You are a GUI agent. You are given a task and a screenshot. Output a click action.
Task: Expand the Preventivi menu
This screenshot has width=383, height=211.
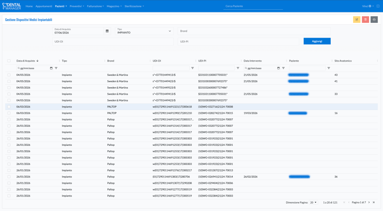[77, 6]
